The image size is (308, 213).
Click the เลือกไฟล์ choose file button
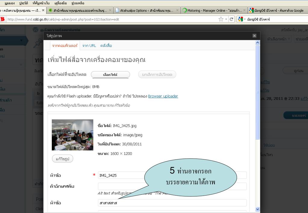(x=110, y=75)
